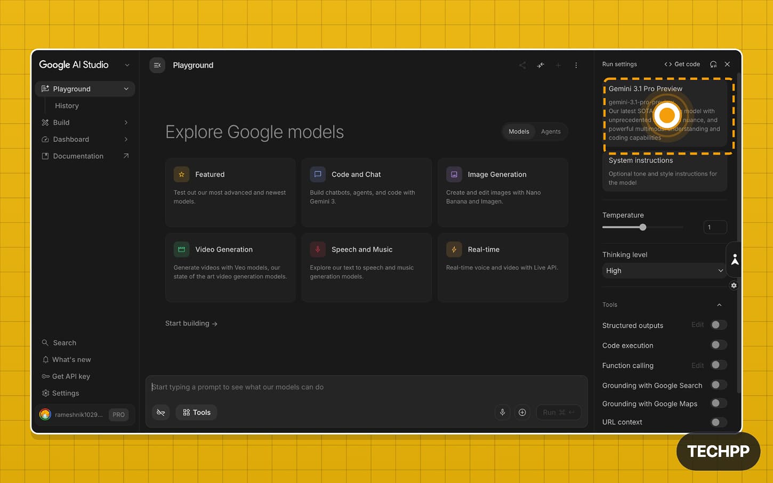Click the Build tools icon in sidebar

coord(45,123)
